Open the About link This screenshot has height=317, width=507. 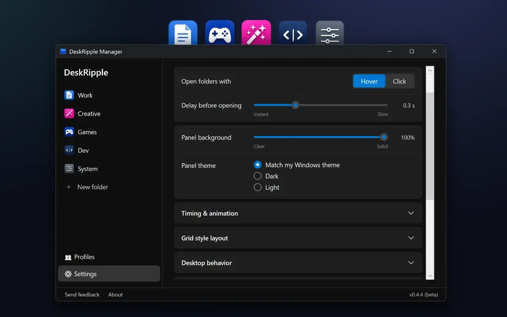pyautogui.click(x=115, y=295)
